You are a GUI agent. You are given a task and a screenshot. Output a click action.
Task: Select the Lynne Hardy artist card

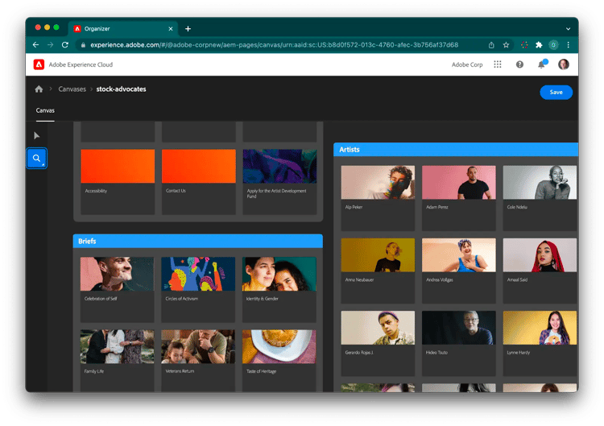[540, 343]
